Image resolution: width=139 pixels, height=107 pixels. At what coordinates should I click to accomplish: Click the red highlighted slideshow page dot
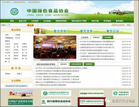72,58
